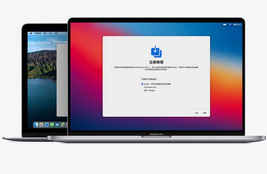Screen dimensions: 267x174
Task: Click the 继续 button
Action: coord(205,113)
